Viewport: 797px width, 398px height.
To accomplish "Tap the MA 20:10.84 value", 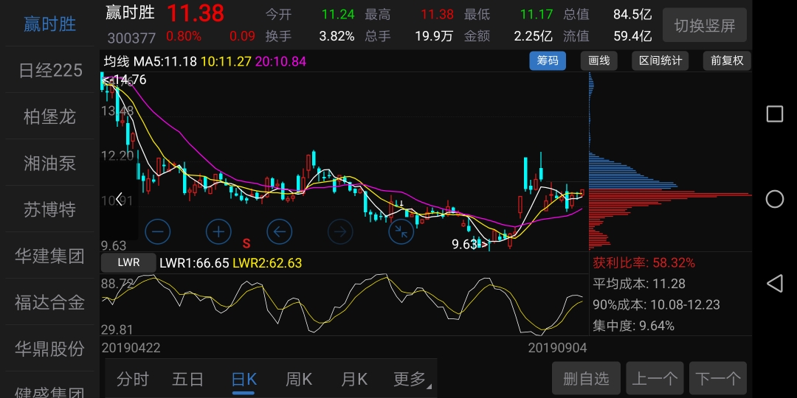I will coord(281,62).
